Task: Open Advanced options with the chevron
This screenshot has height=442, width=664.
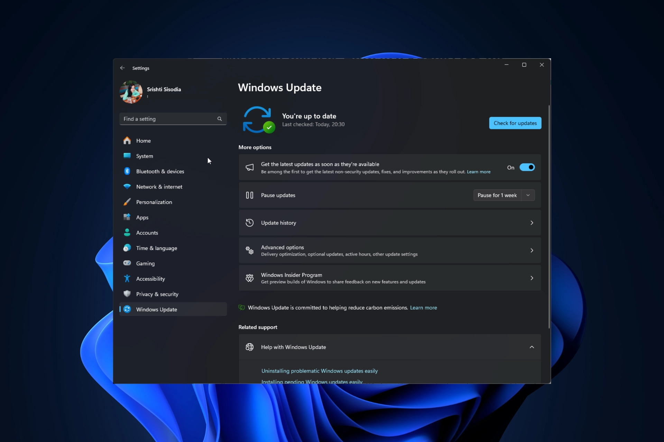Action: tap(532, 250)
